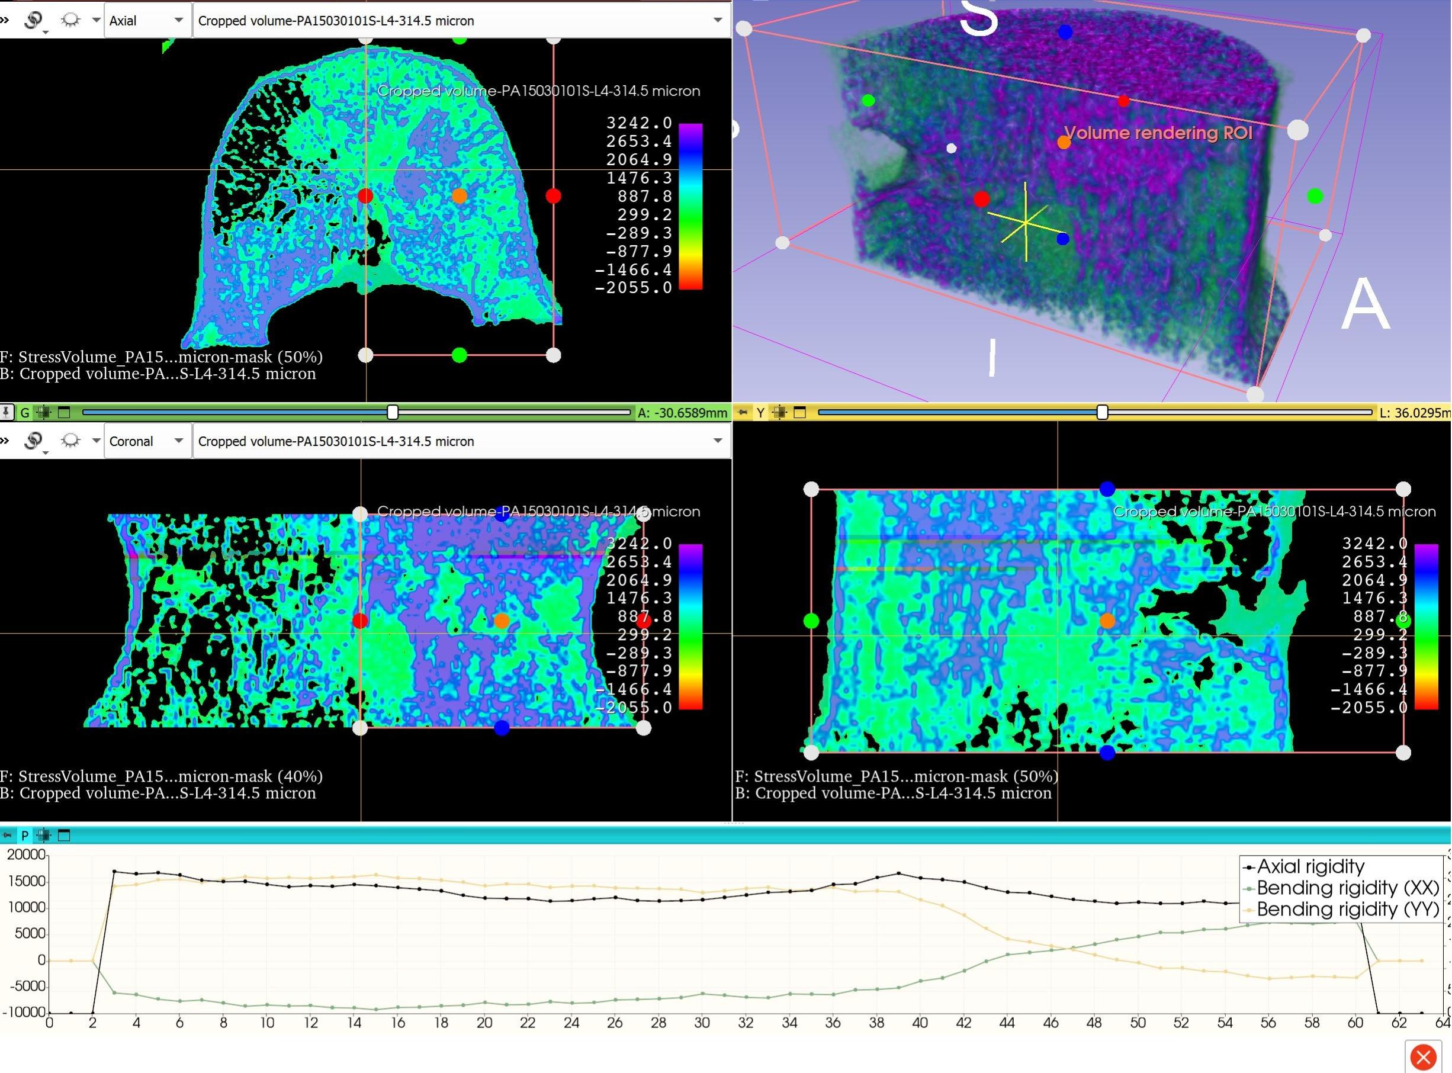Click the orange center ROI handle in the axial view
Screen dimensions: 1452x1073
click(x=459, y=195)
